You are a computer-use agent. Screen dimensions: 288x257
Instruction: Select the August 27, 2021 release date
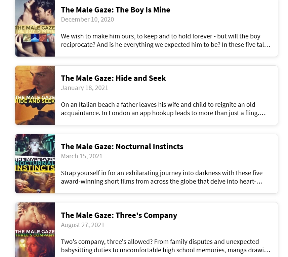pos(83,225)
